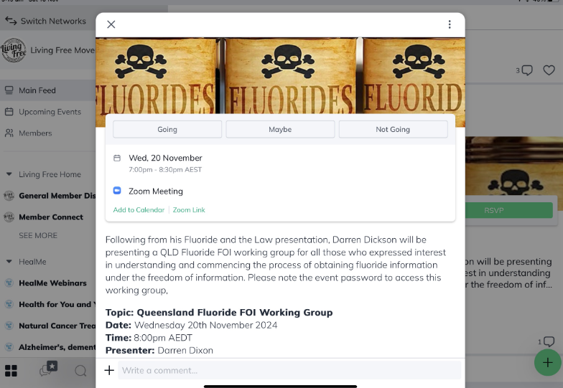Select Going for the event
The width and height of the screenshot is (563, 388).
(167, 129)
